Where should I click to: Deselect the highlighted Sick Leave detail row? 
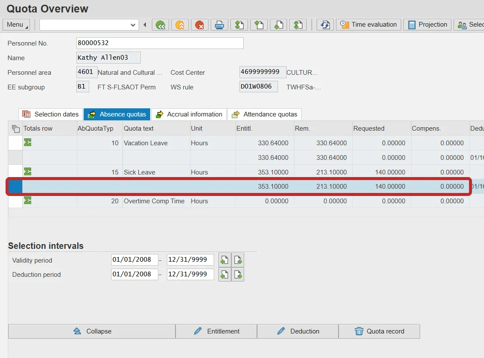(15, 187)
